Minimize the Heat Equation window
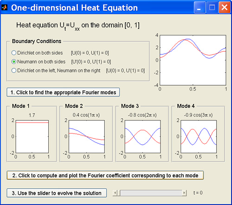232x205 pixels. 200,7
